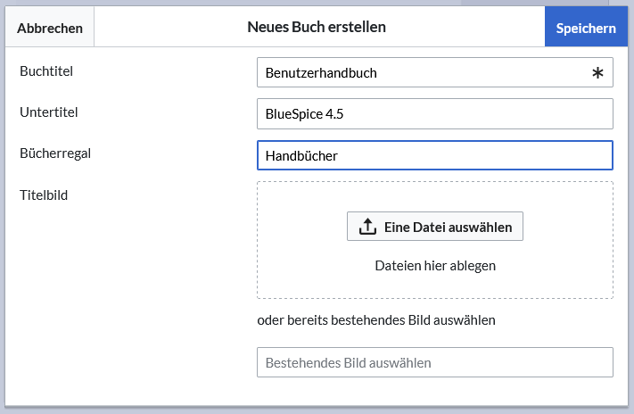Click the Buchtitel label
Viewport: 634px width, 414px height.
(46, 71)
